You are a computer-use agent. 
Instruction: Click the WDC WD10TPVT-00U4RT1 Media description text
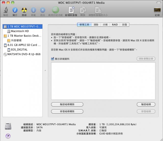(56, 124)
